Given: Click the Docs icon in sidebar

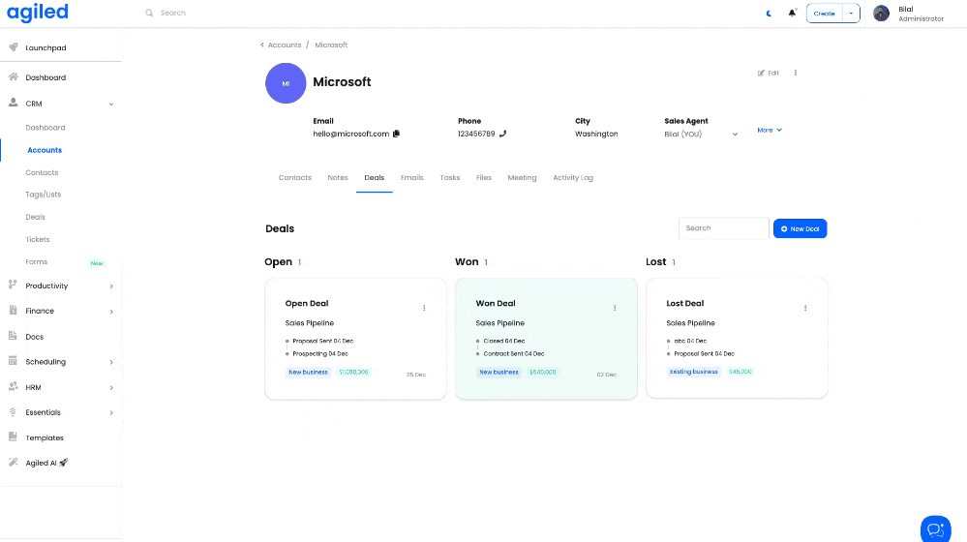Looking at the screenshot, I should pyautogui.click(x=13, y=336).
